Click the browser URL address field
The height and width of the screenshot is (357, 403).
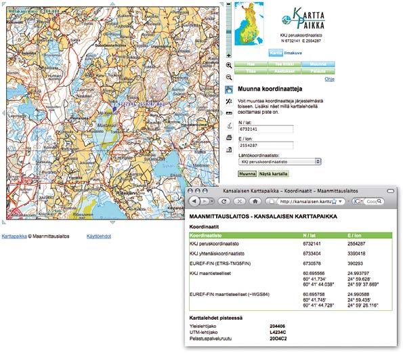point(305,201)
